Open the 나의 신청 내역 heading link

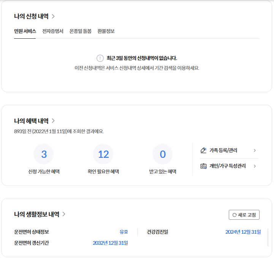click(x=31, y=16)
